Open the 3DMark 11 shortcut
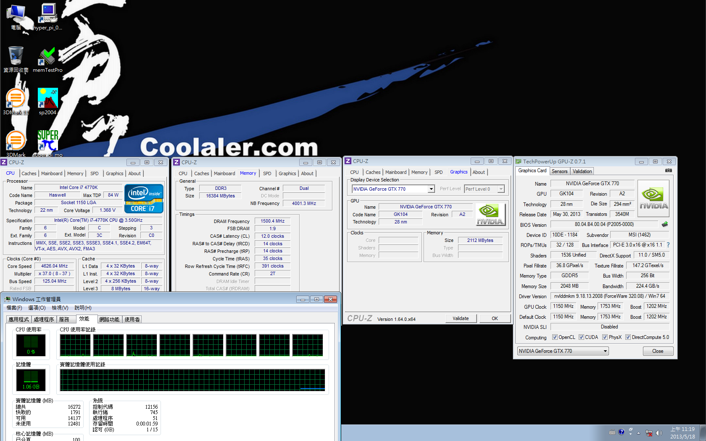 point(16,102)
